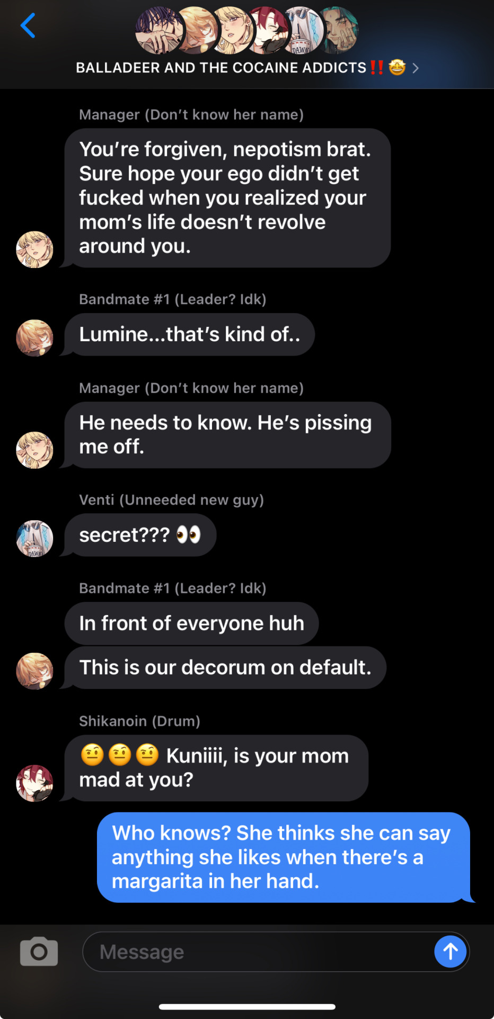The image size is (494, 1019).
Task: Tap the first dark-haired avatar in header
Action: [x=160, y=30]
